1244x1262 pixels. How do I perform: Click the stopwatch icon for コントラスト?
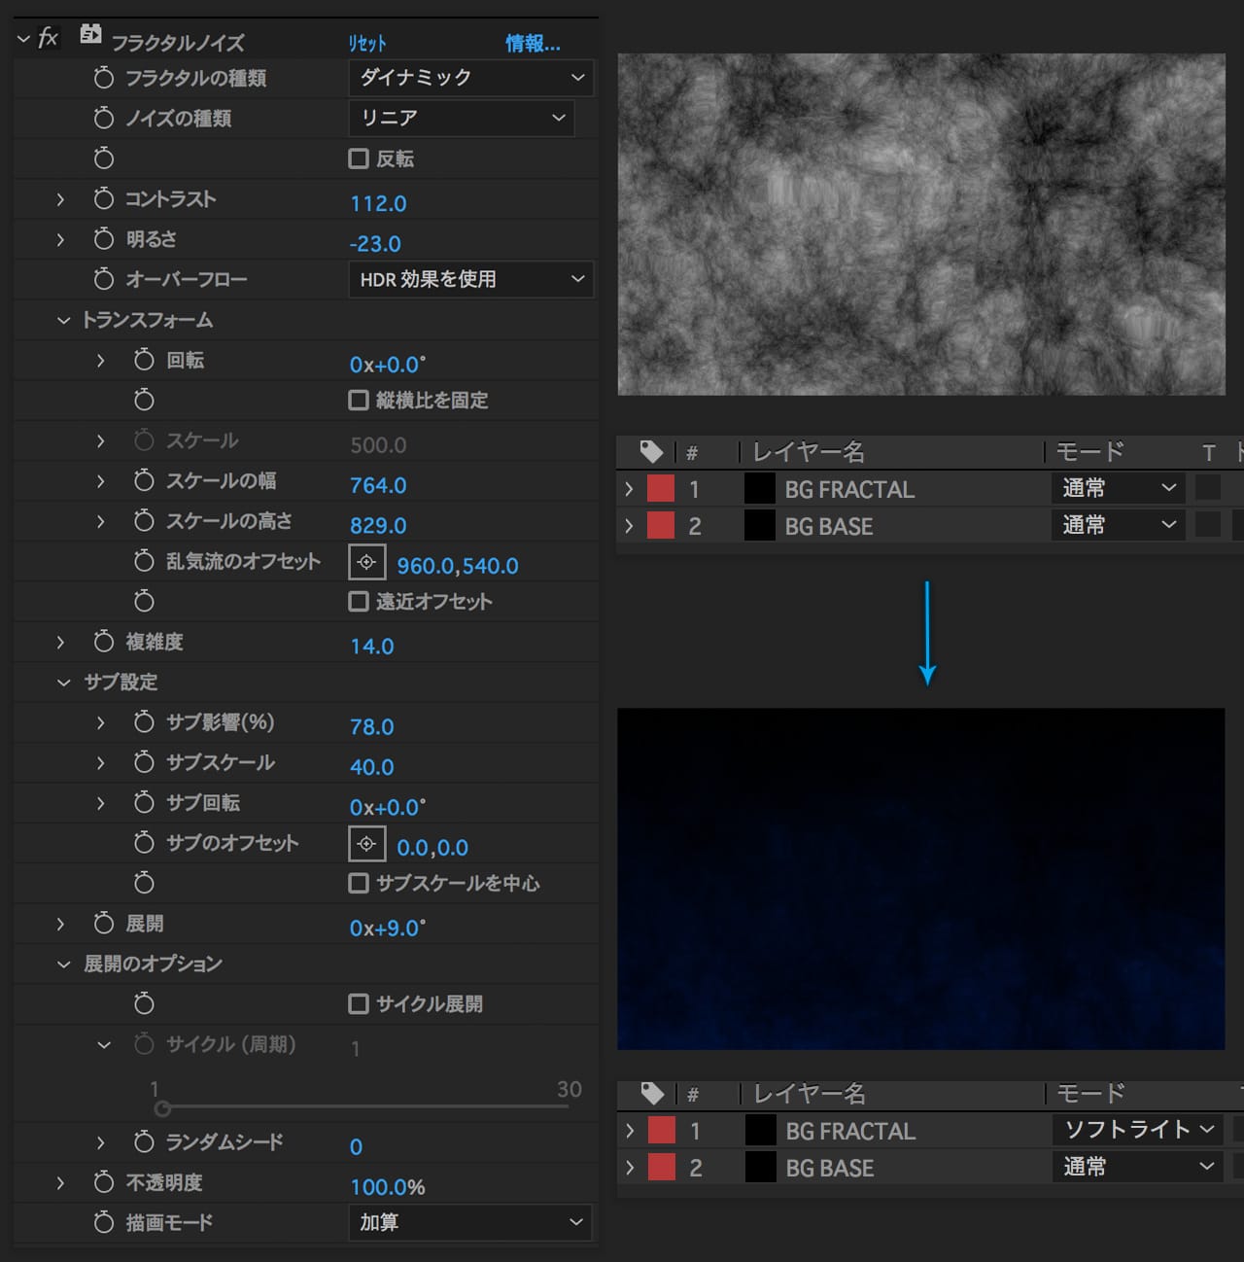click(x=104, y=199)
